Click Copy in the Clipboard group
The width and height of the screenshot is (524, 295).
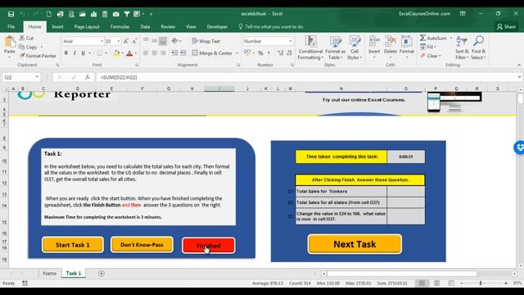(x=28, y=48)
